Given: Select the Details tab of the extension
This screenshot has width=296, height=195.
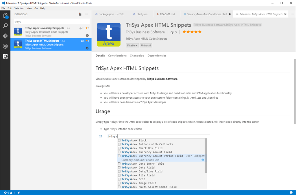Looking at the screenshot, I should tap(100, 56).
